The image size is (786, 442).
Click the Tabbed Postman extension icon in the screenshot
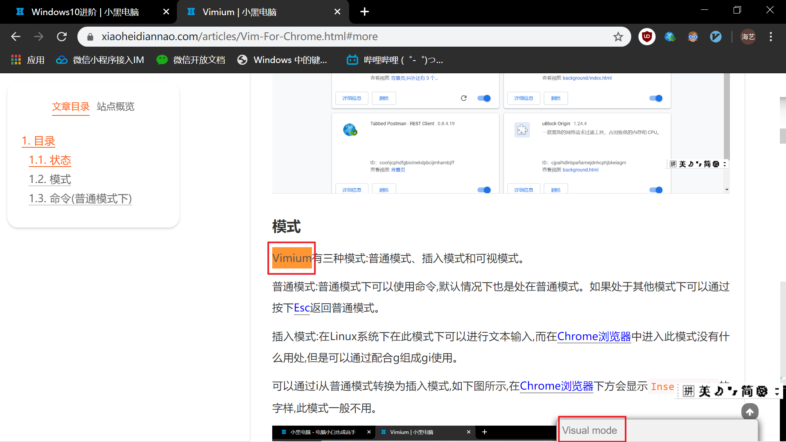[x=350, y=130]
